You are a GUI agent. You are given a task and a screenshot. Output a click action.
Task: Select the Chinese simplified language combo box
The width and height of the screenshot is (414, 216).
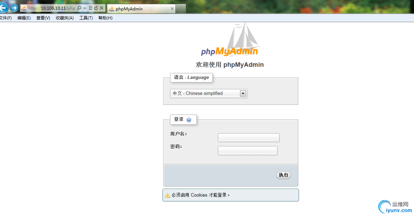[x=209, y=93]
